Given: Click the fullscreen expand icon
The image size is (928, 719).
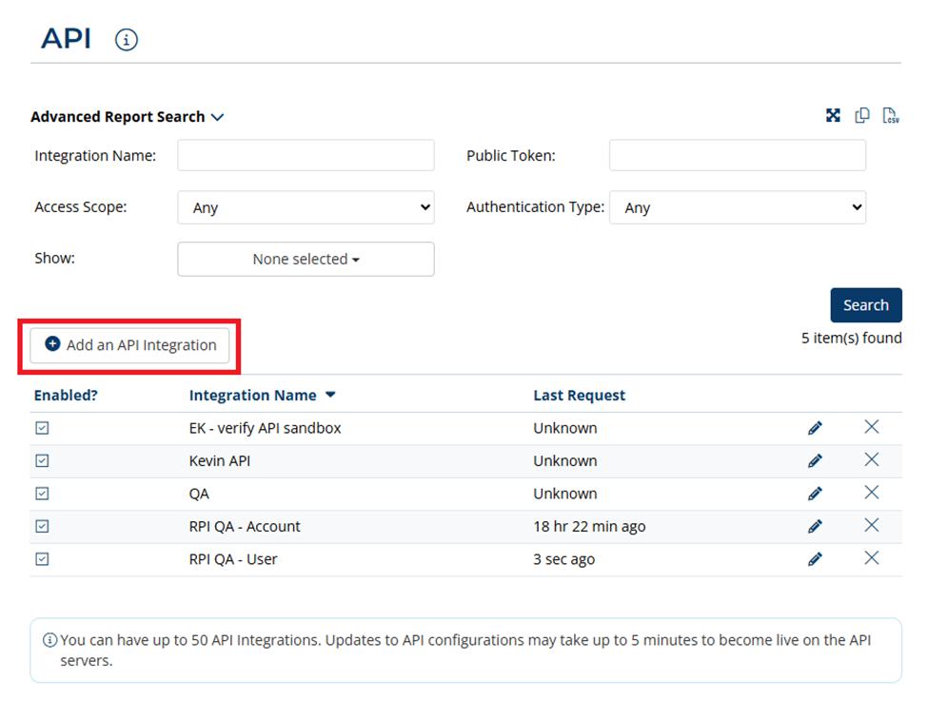Looking at the screenshot, I should (x=833, y=116).
